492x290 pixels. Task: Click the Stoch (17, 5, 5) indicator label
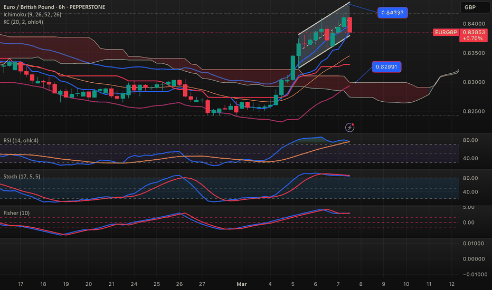pos(22,177)
